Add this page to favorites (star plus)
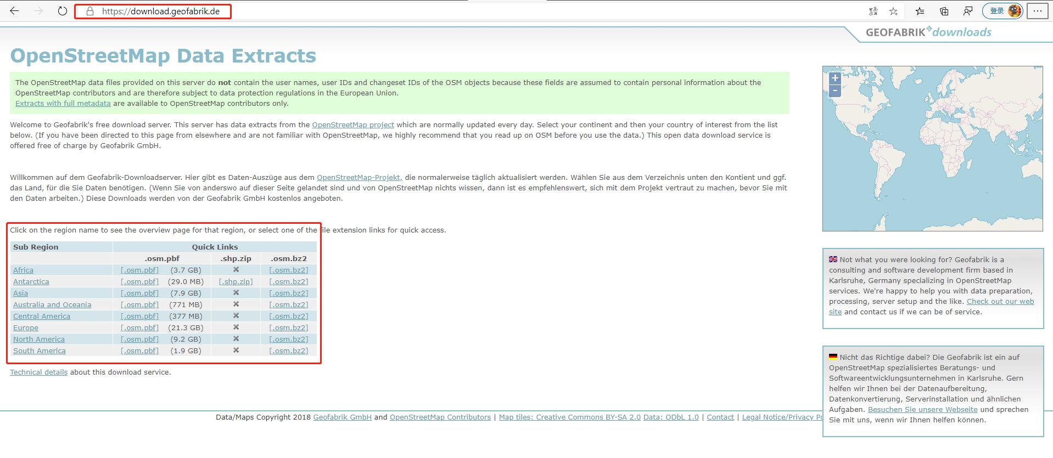 click(x=894, y=11)
